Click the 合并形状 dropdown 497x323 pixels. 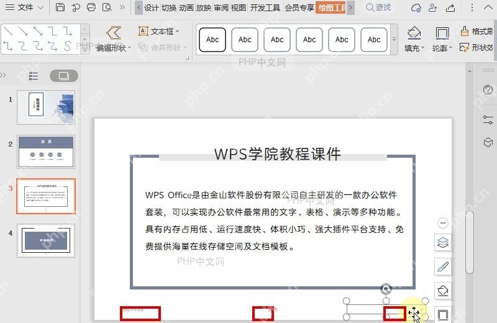point(163,47)
